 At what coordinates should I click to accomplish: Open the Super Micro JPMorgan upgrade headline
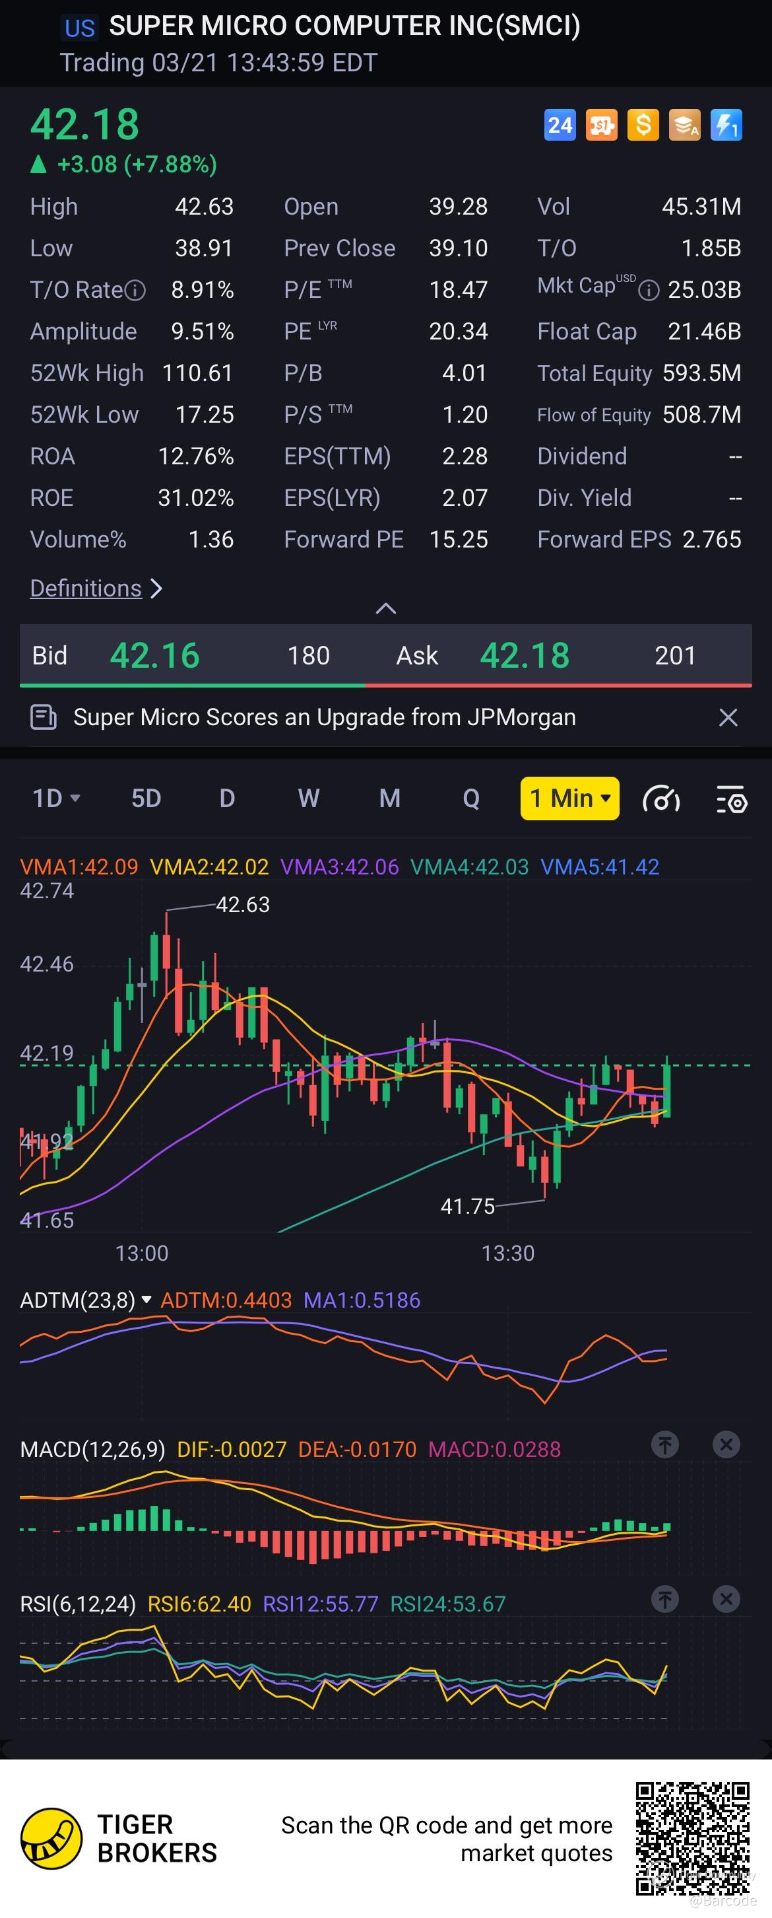324,717
